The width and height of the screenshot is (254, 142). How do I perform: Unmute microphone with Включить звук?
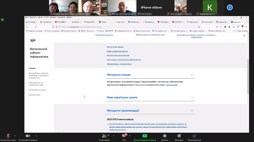coord(8,137)
